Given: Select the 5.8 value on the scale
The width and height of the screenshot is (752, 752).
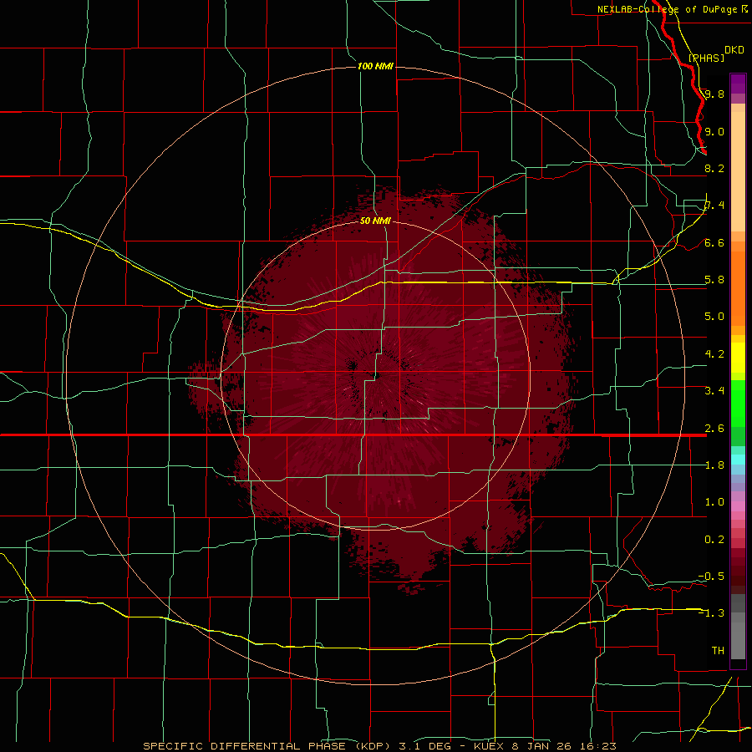Looking at the screenshot, I should coord(714,280).
